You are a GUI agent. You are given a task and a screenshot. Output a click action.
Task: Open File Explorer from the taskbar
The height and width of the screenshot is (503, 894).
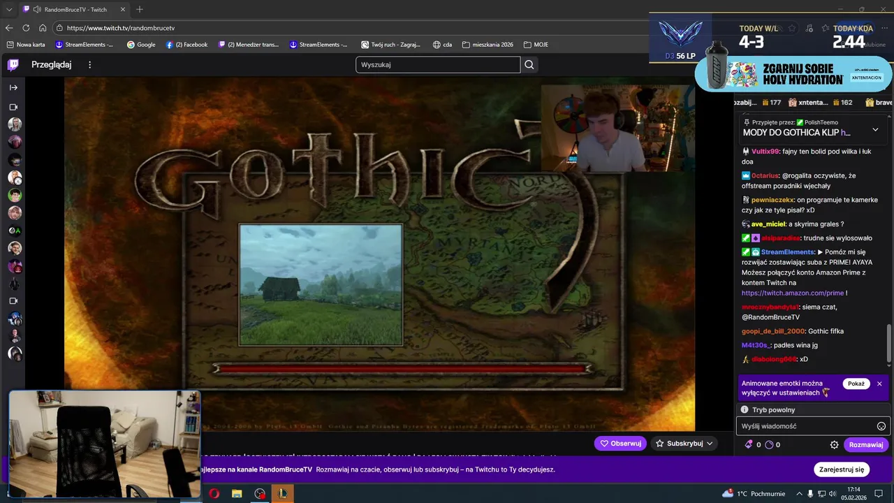point(237,493)
